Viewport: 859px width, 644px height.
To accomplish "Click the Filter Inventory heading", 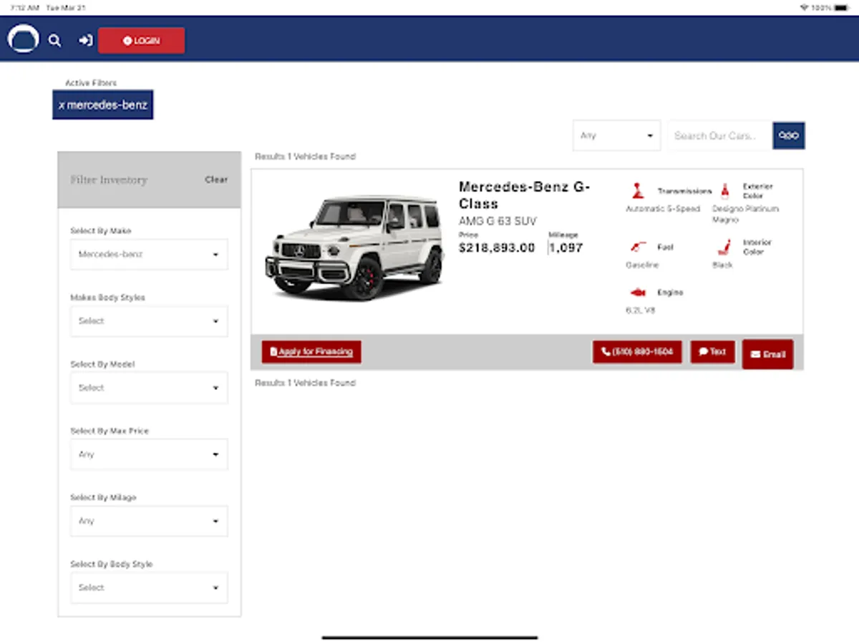I will pyautogui.click(x=109, y=180).
